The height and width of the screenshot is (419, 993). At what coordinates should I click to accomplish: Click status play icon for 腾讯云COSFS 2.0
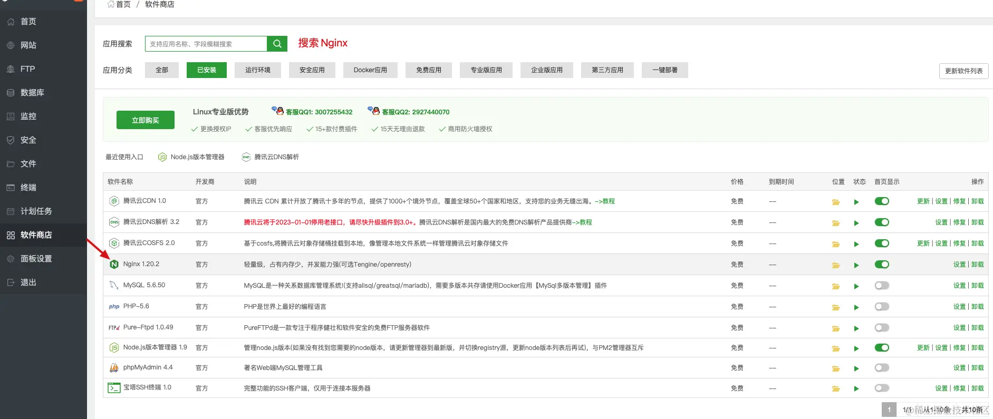(x=856, y=244)
